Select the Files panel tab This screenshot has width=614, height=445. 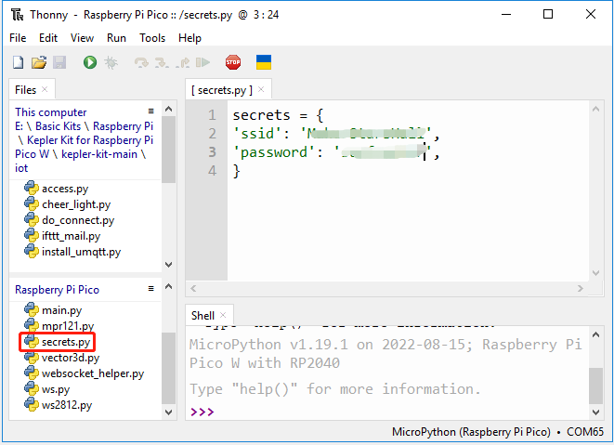pyautogui.click(x=25, y=90)
